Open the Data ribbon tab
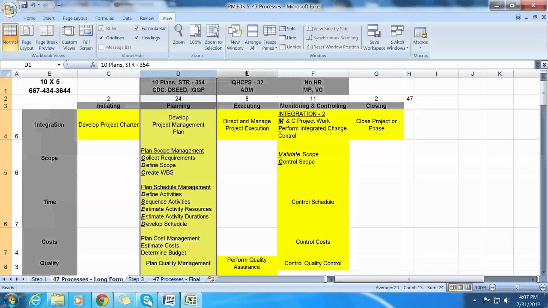The height and width of the screenshot is (308, 548). (127, 18)
